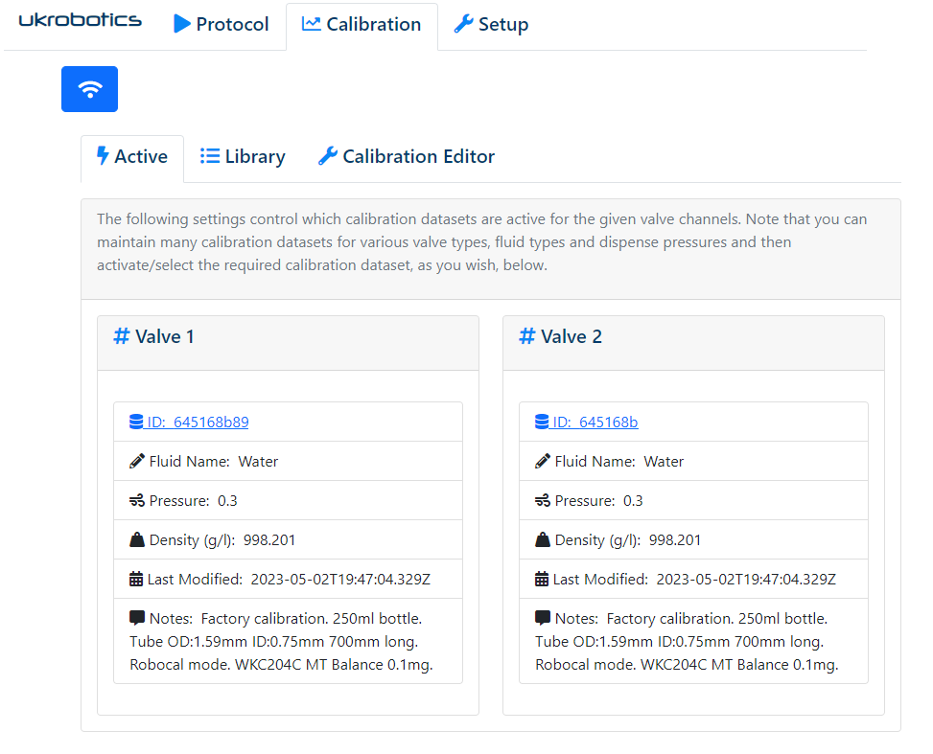
Task: Click the ukrobotics logo
Action: tap(81, 21)
